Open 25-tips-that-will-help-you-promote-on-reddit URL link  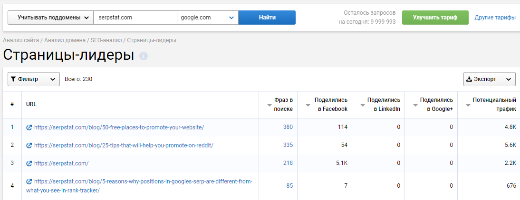pos(124,145)
